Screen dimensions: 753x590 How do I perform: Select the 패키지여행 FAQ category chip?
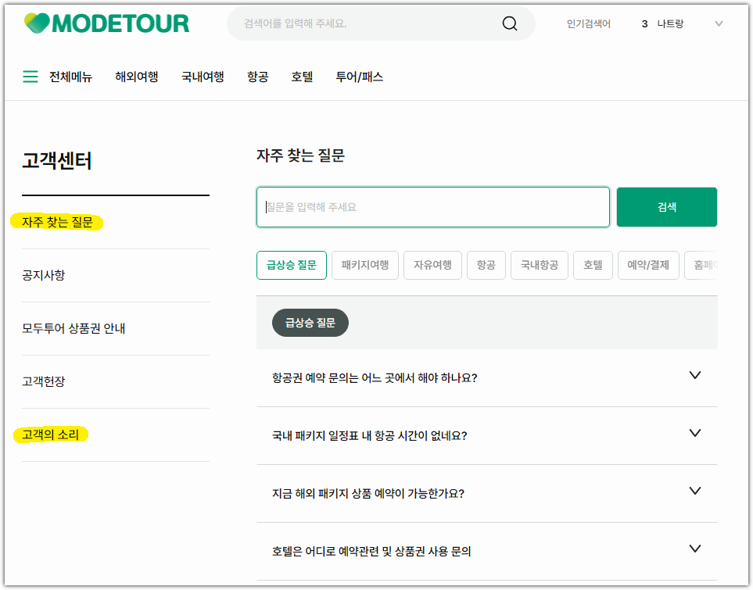point(364,265)
